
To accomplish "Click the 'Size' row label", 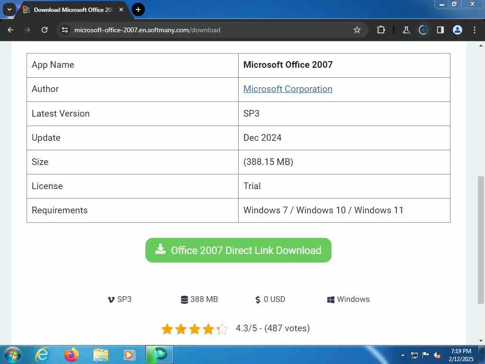I will (40, 162).
